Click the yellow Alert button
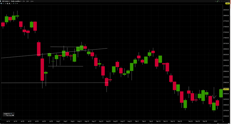This screenshot has height=124, width=231. pos(227,3)
